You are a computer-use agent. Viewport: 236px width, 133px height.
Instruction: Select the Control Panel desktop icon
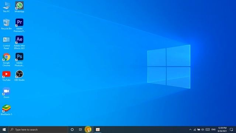pos(6,42)
